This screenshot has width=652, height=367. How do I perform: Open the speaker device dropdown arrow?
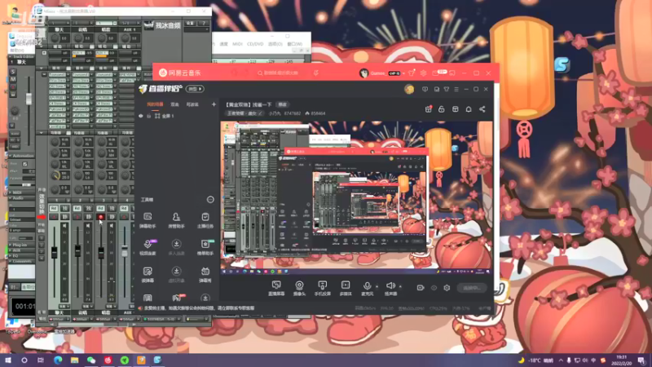(x=400, y=286)
